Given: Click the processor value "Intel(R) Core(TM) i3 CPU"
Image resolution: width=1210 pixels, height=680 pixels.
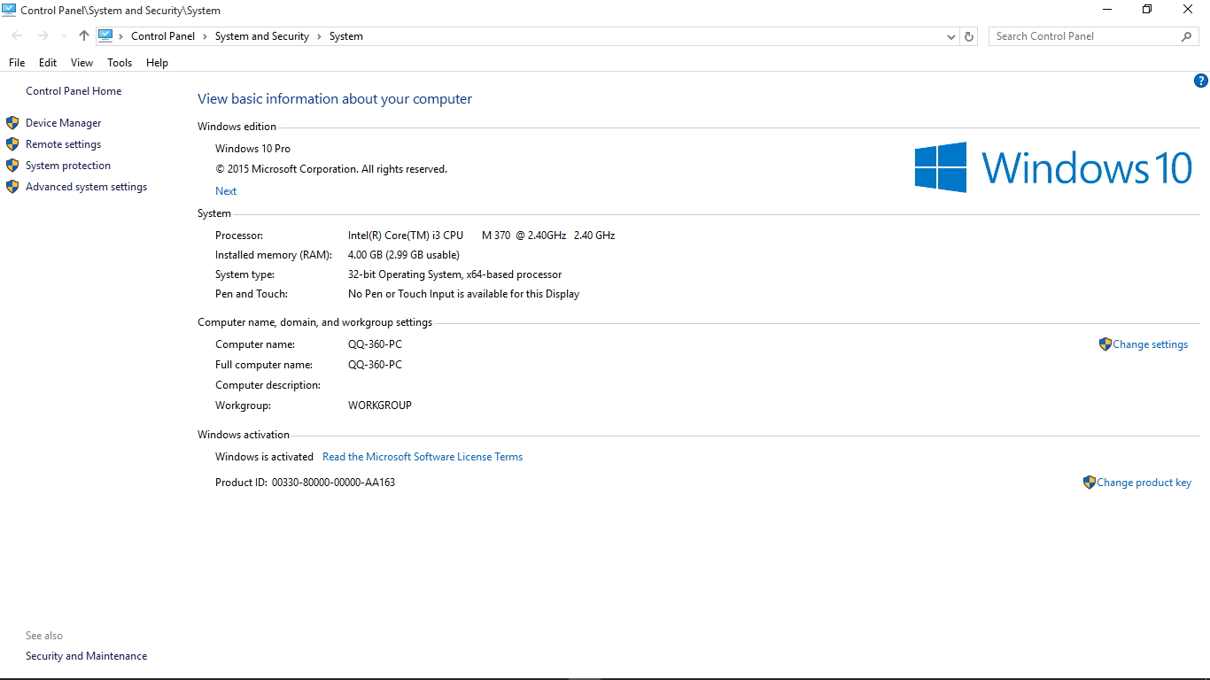Looking at the screenshot, I should tap(406, 236).
